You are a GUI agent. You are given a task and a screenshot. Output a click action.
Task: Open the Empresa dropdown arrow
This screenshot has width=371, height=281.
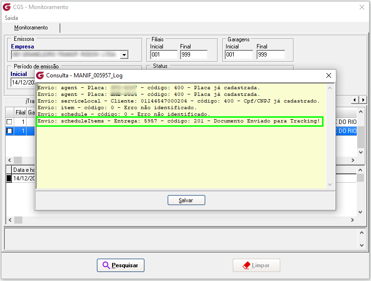click(x=124, y=55)
